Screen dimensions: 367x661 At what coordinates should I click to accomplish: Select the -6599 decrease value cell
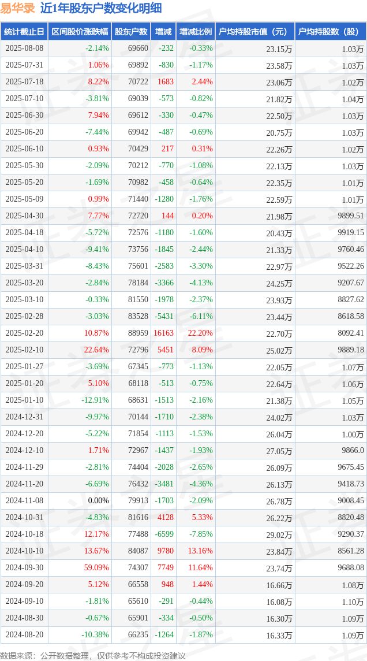point(164,534)
